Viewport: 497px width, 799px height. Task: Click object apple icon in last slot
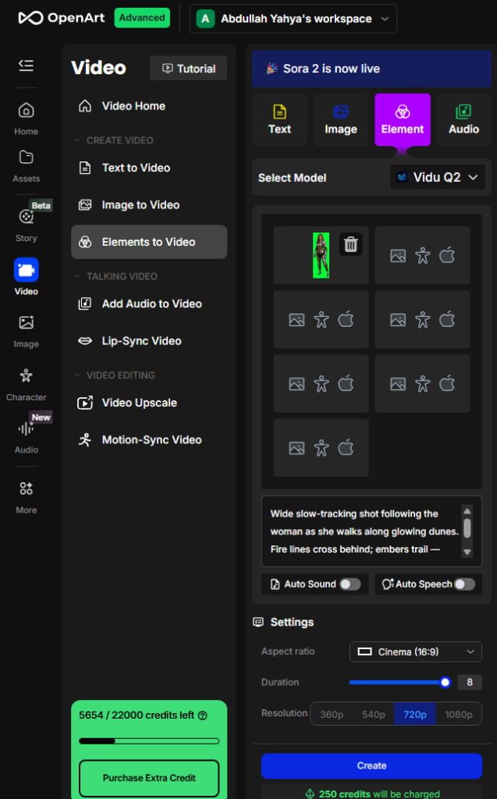coord(346,447)
